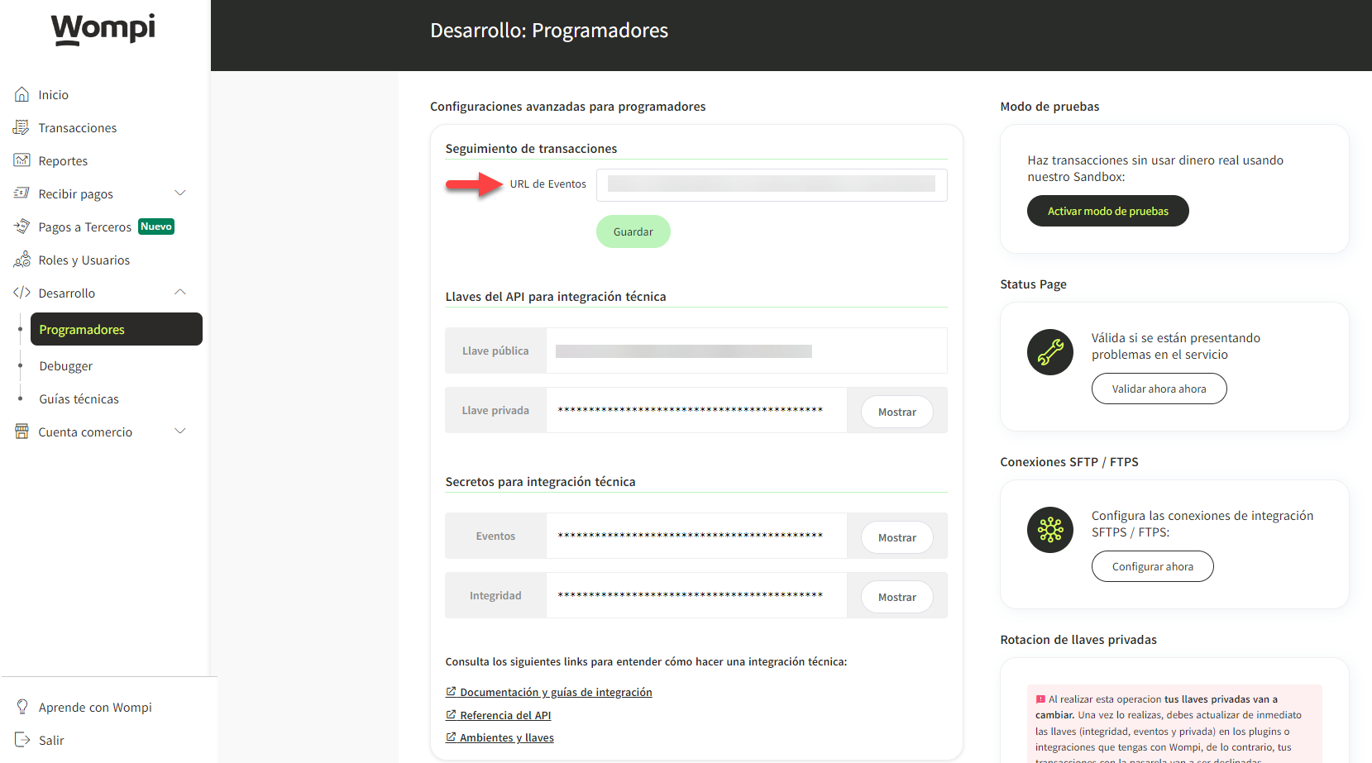
Task: Click the SFTP connections network icon
Action: [x=1050, y=530]
